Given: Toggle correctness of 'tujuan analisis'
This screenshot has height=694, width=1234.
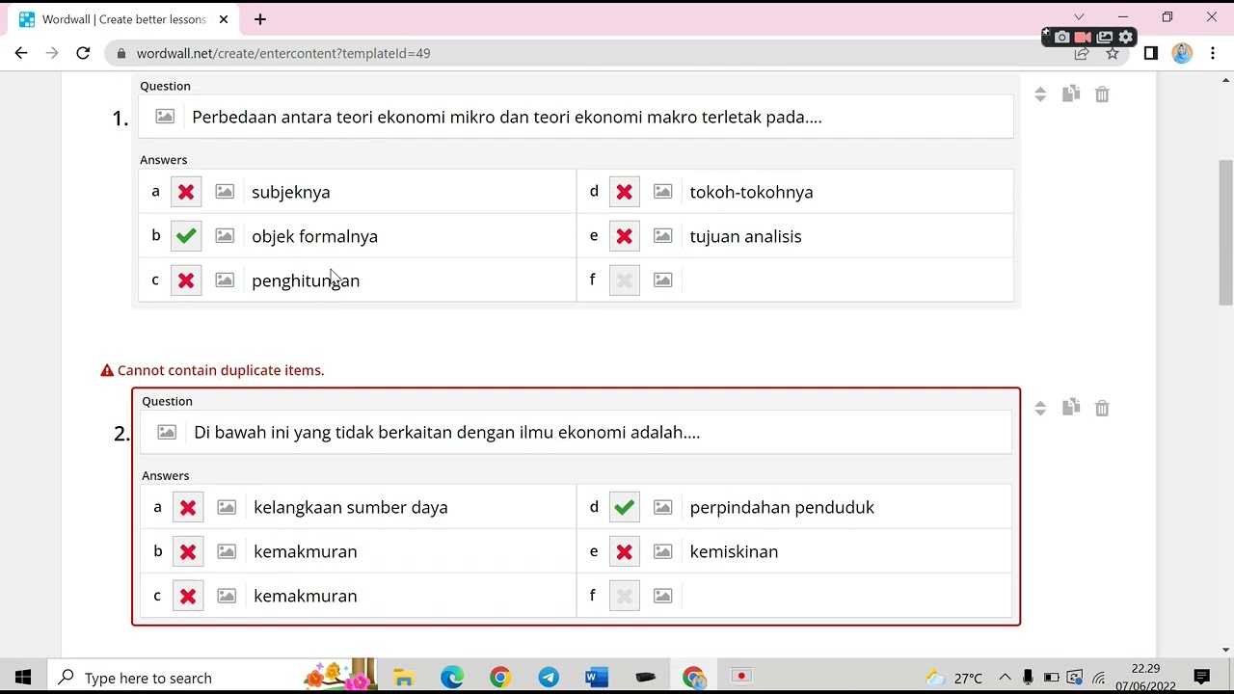Looking at the screenshot, I should [624, 236].
